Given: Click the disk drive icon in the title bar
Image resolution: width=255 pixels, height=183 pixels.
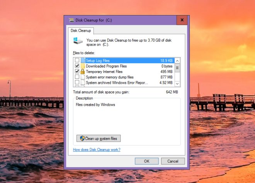Looking at the screenshot, I should coord(71,20).
